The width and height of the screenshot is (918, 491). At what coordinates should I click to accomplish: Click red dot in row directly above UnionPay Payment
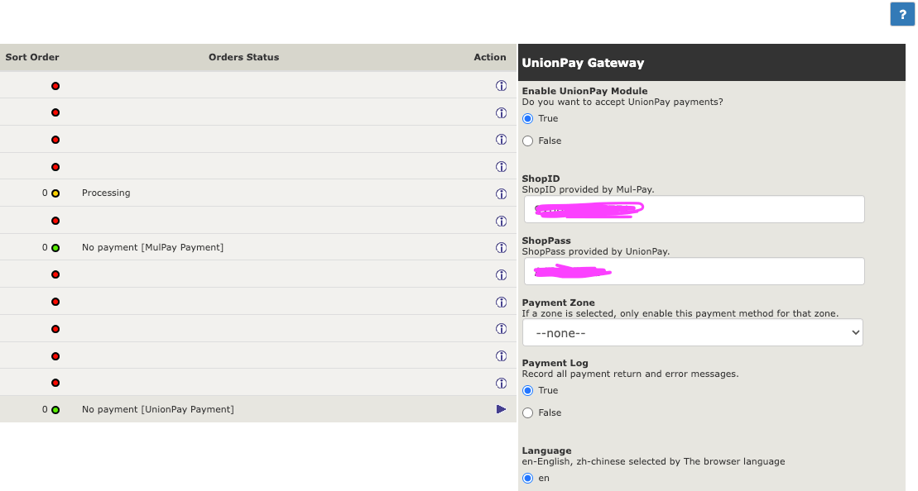coord(55,383)
